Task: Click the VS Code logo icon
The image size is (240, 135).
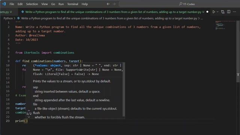Action: tap(4, 4)
